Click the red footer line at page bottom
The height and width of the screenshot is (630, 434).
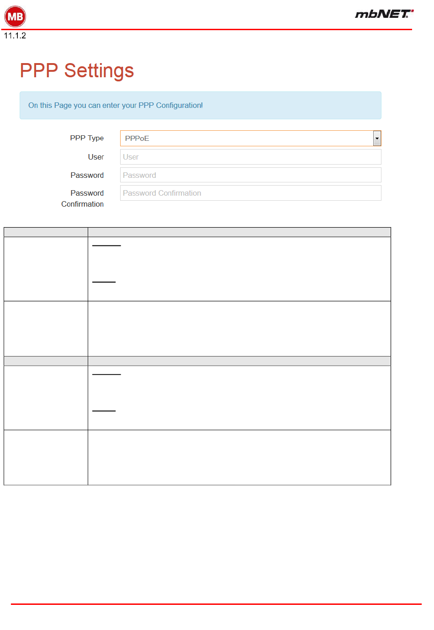tap(216, 604)
